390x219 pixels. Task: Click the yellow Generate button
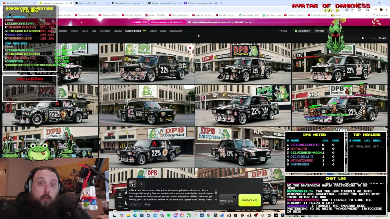250,200
